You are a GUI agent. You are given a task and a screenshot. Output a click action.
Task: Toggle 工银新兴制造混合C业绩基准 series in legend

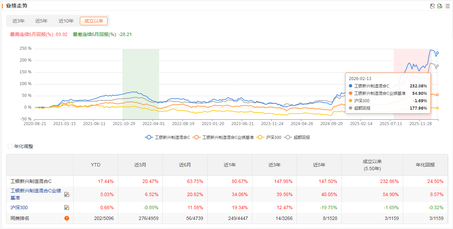coord(223,137)
